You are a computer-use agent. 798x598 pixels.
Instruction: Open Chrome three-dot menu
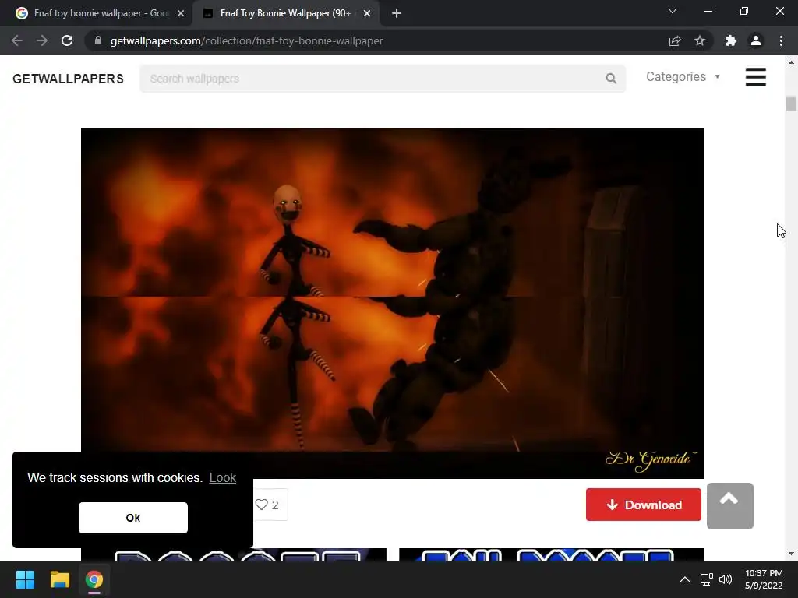point(781,40)
